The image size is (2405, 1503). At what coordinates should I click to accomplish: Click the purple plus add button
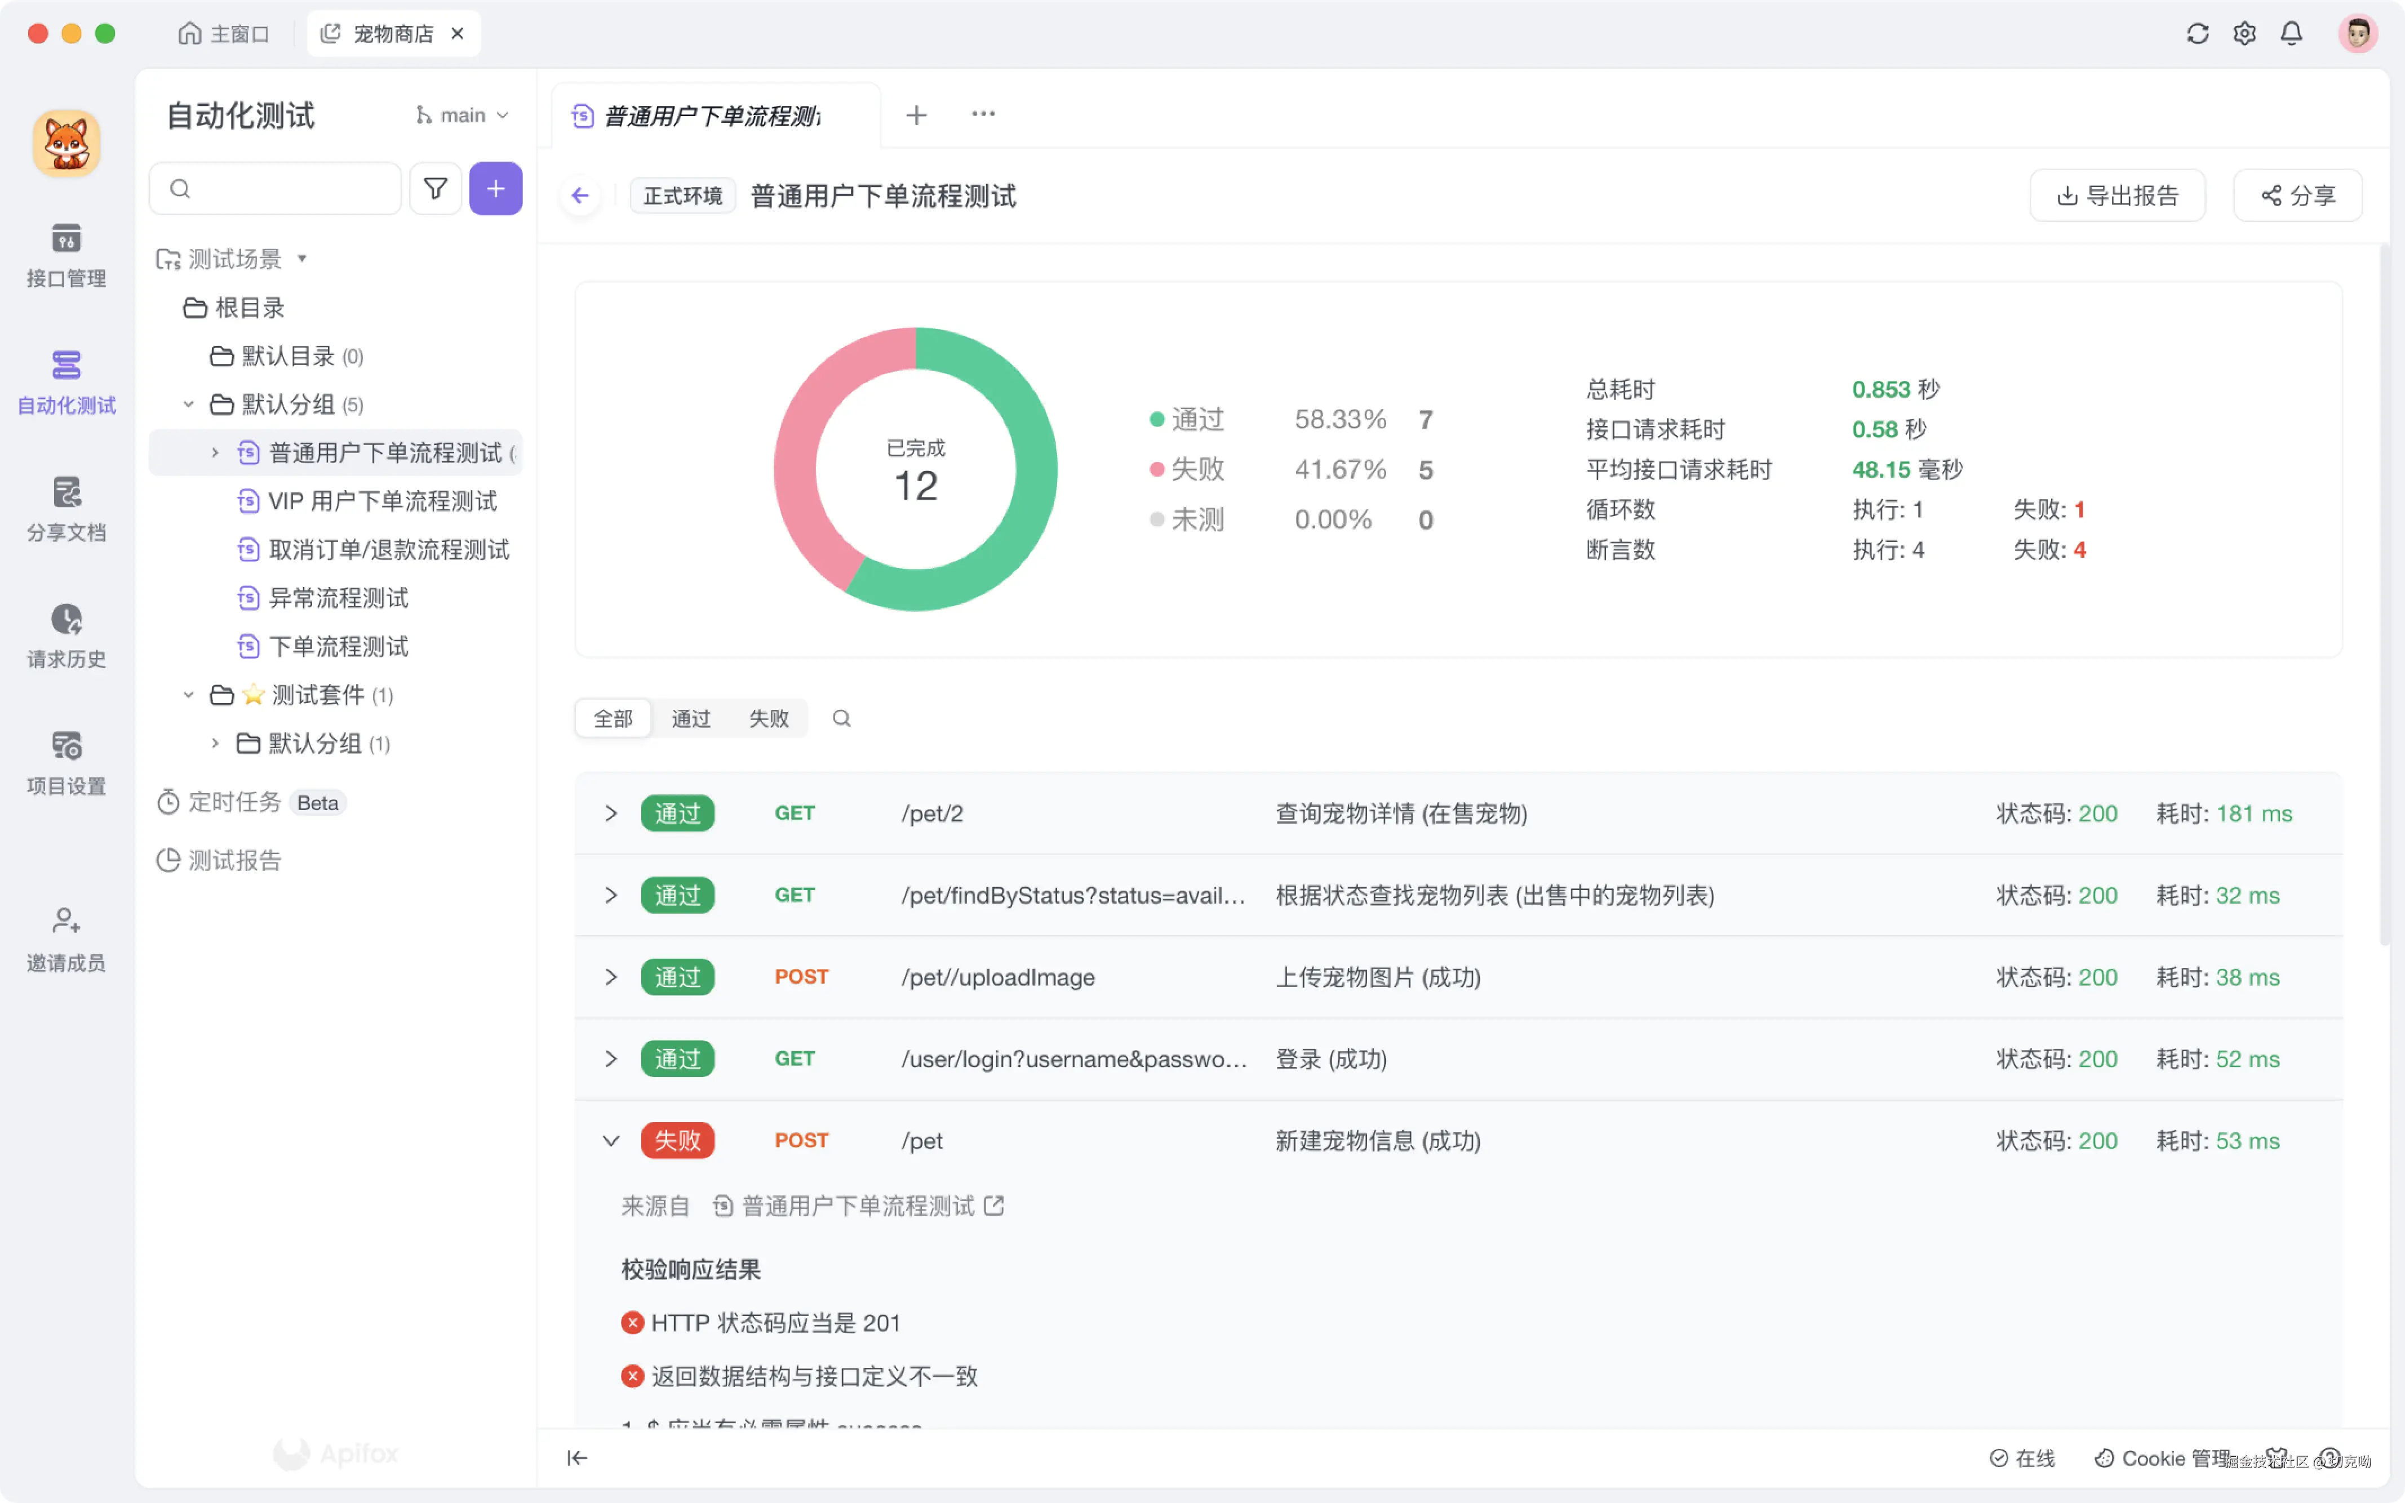495,189
